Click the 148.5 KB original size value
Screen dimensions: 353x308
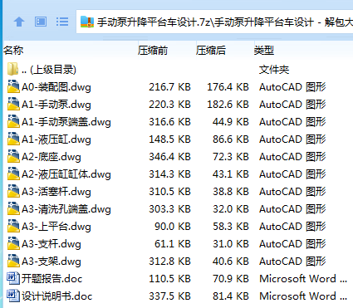169,139
